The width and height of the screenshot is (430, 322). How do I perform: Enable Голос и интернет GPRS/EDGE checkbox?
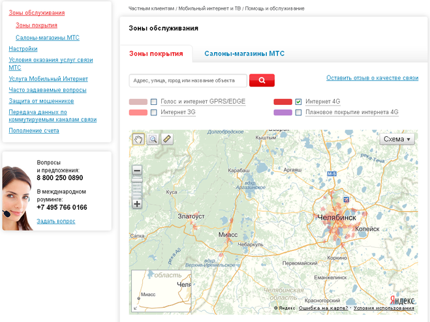(x=154, y=102)
